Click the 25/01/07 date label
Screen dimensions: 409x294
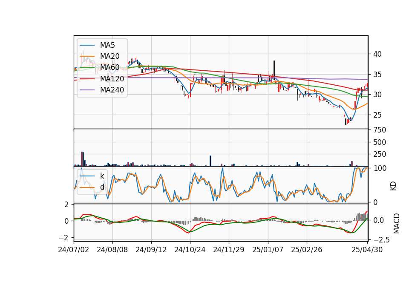coord(268,250)
